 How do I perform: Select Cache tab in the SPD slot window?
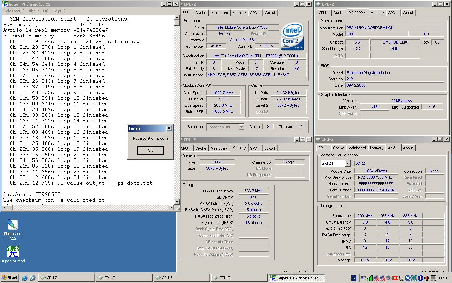[338, 148]
